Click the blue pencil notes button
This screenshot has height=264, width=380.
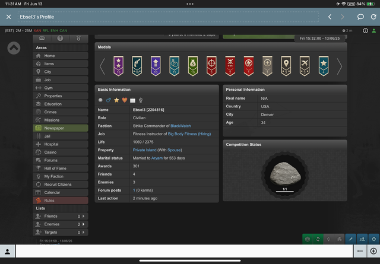[x=351, y=239]
